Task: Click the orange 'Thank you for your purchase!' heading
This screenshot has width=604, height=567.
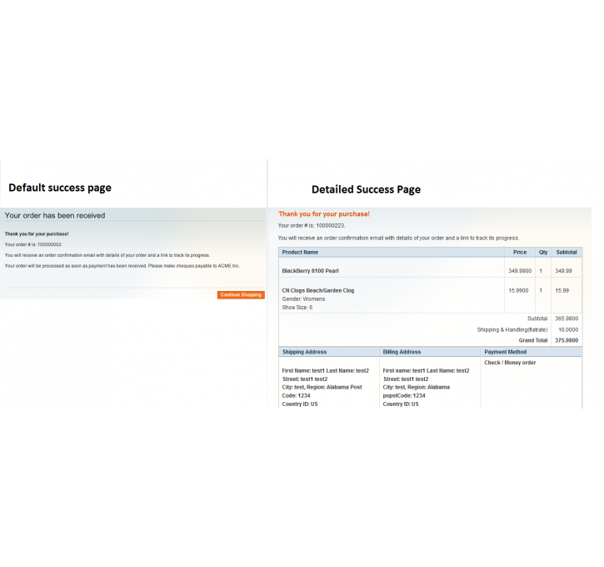Action: click(x=324, y=214)
